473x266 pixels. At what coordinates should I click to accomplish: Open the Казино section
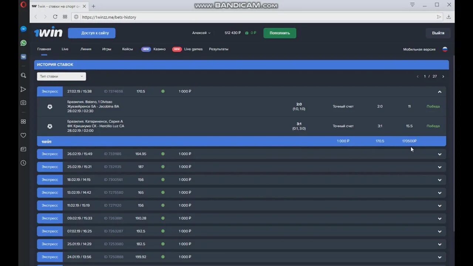coord(159,49)
